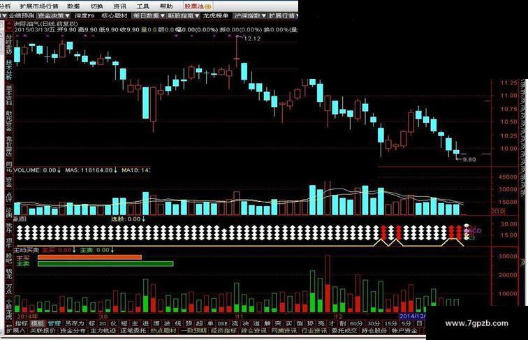Click the 12.12 high price label
This screenshot has width=528, height=340.
(x=252, y=38)
